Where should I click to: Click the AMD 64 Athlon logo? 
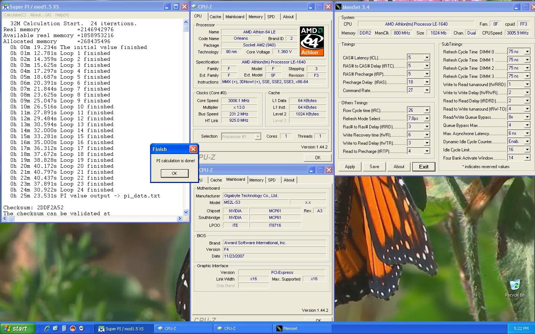pos(312,41)
